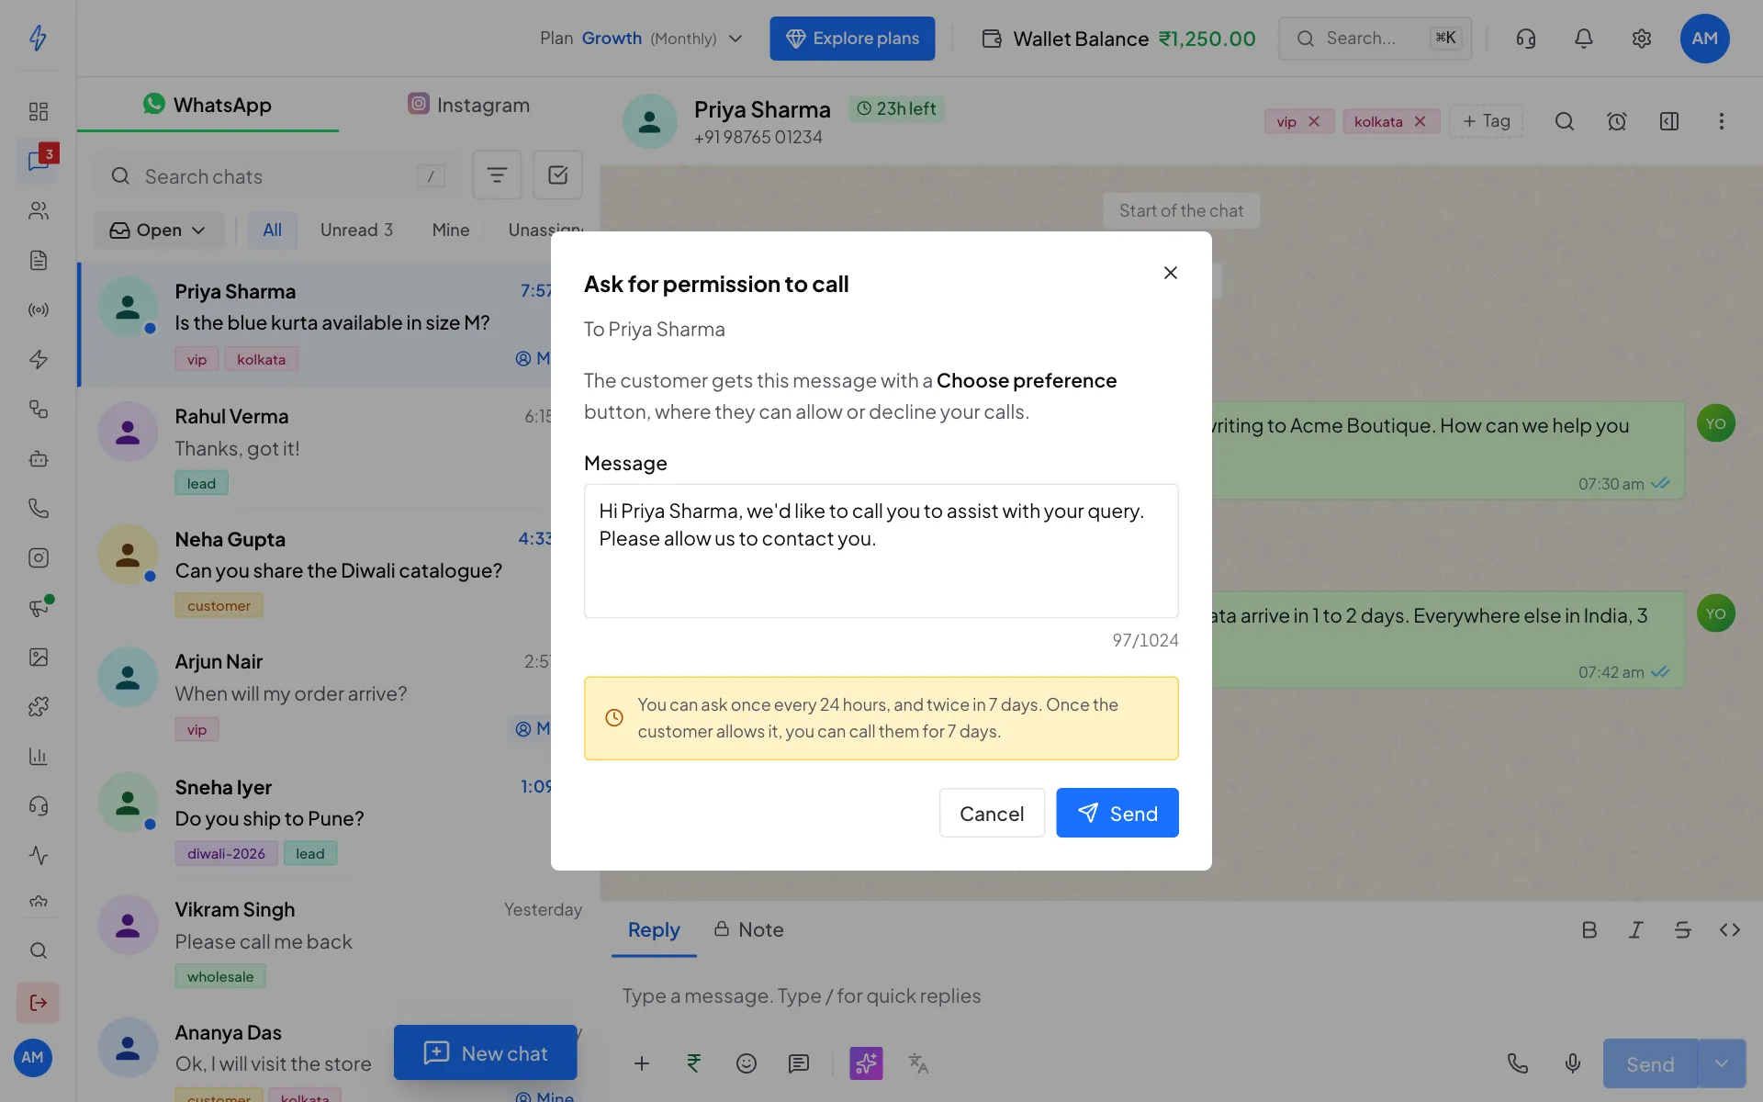Select the Mine filter
Screen dimensions: 1763x1102
pyautogui.click(x=451, y=230)
